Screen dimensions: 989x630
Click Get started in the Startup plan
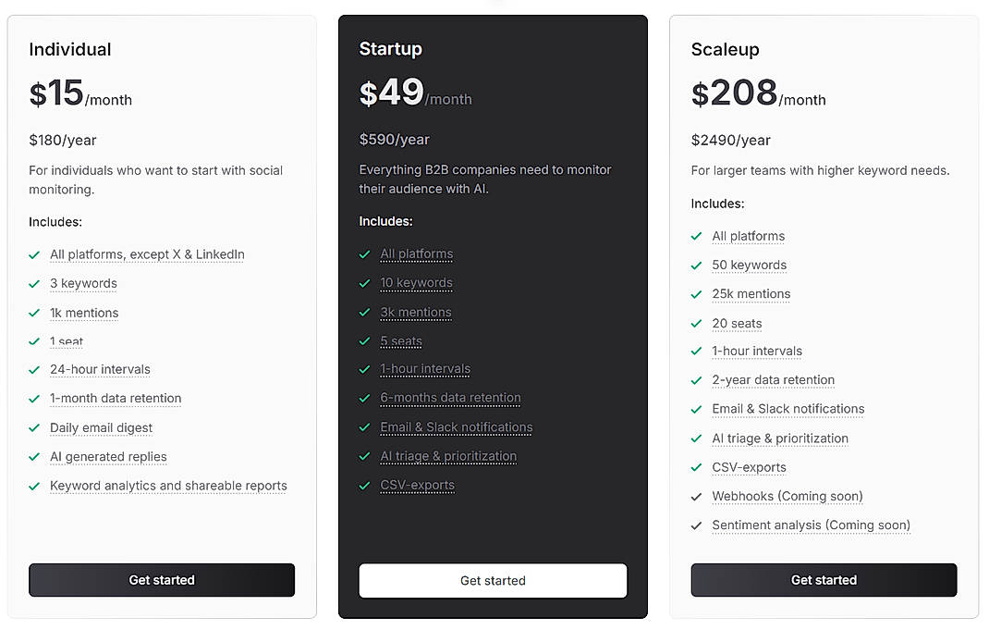[493, 581]
